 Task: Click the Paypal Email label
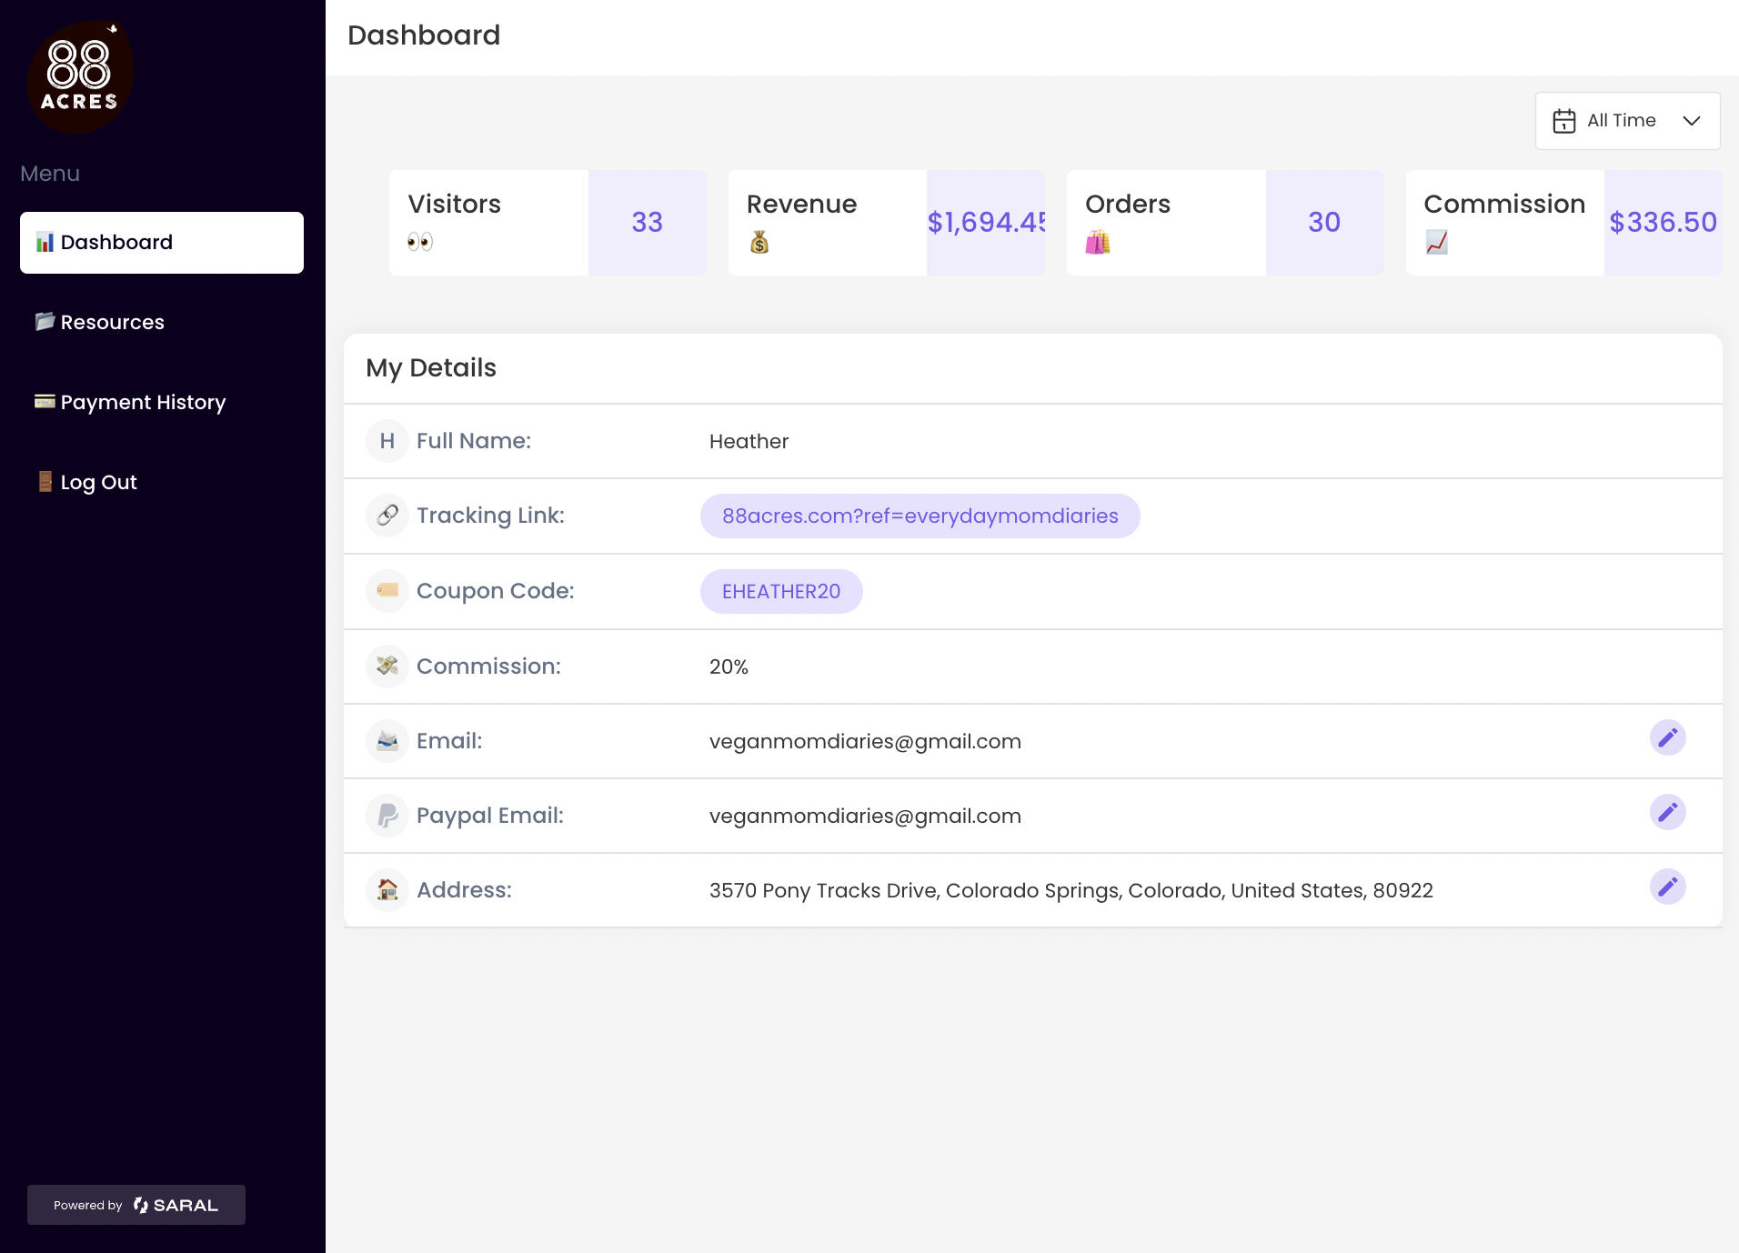pyautogui.click(x=490, y=816)
